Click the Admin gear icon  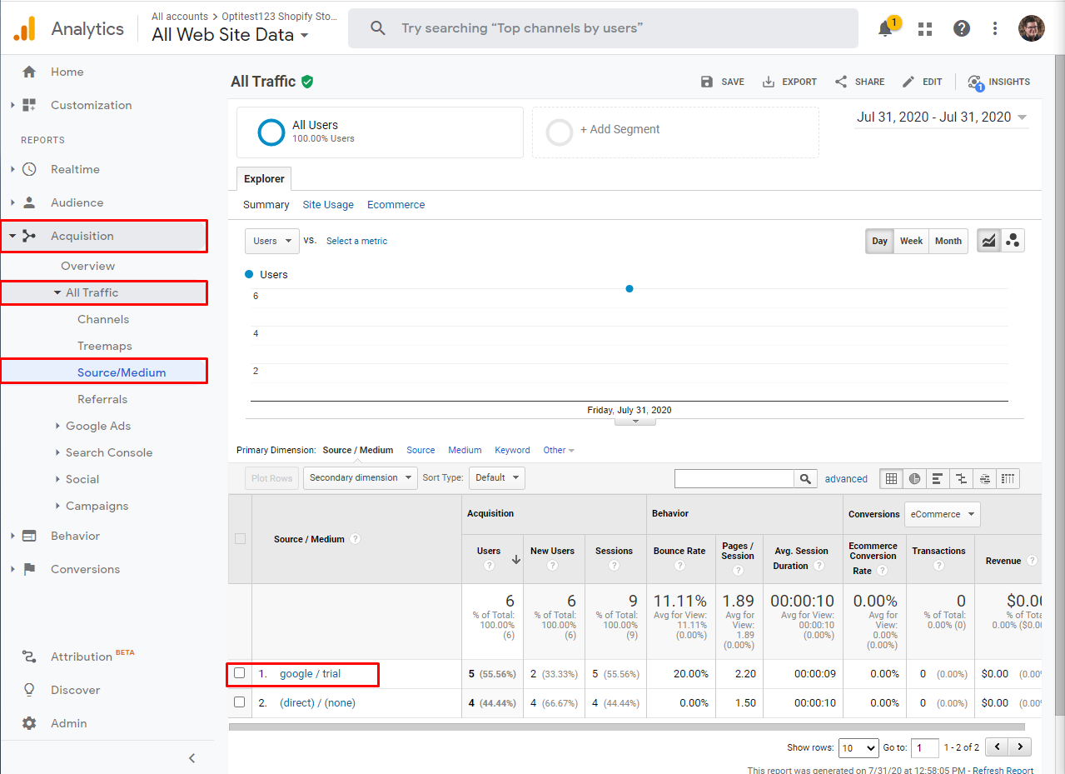pos(29,723)
